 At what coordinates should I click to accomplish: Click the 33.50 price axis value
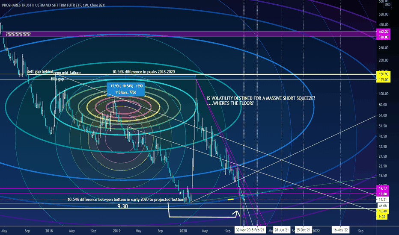tap(383, 147)
